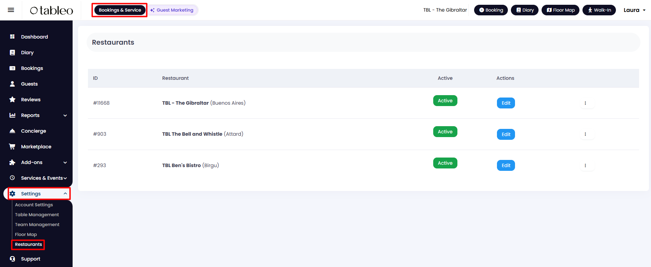This screenshot has height=267, width=651.
Task: Open Team Management submenu item
Action: 37,224
